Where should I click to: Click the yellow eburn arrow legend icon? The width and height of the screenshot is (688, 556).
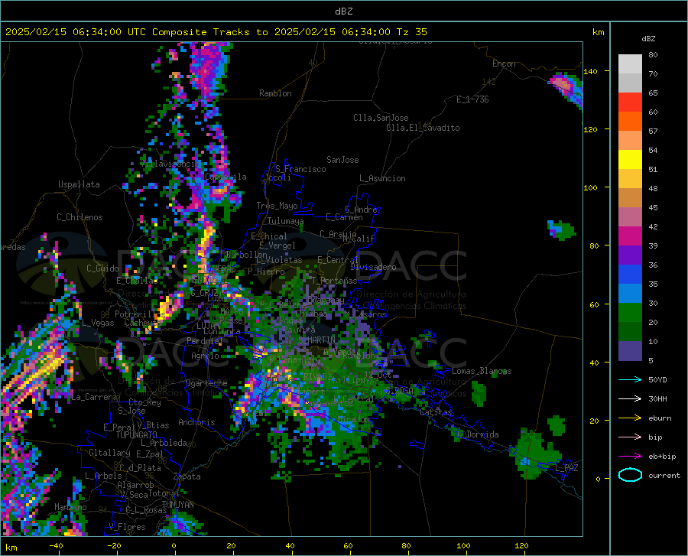point(630,418)
